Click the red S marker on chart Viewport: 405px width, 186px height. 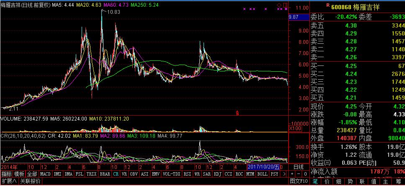point(237,113)
